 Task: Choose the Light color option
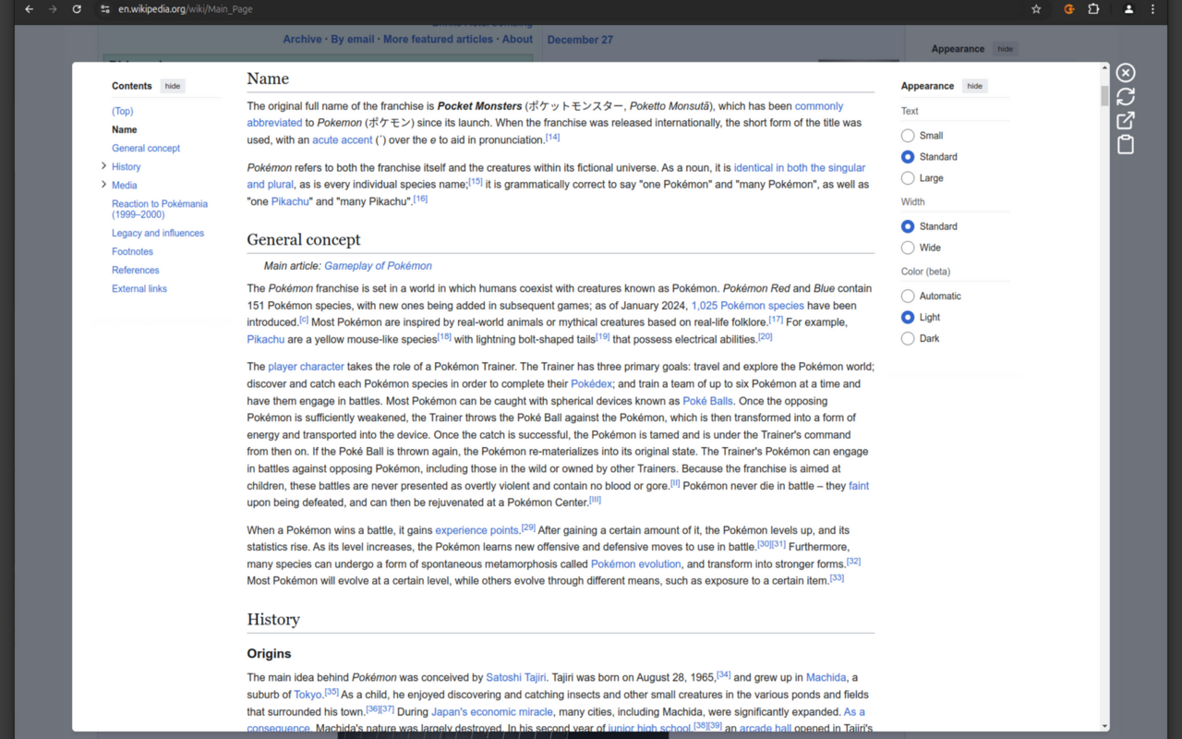(x=908, y=318)
